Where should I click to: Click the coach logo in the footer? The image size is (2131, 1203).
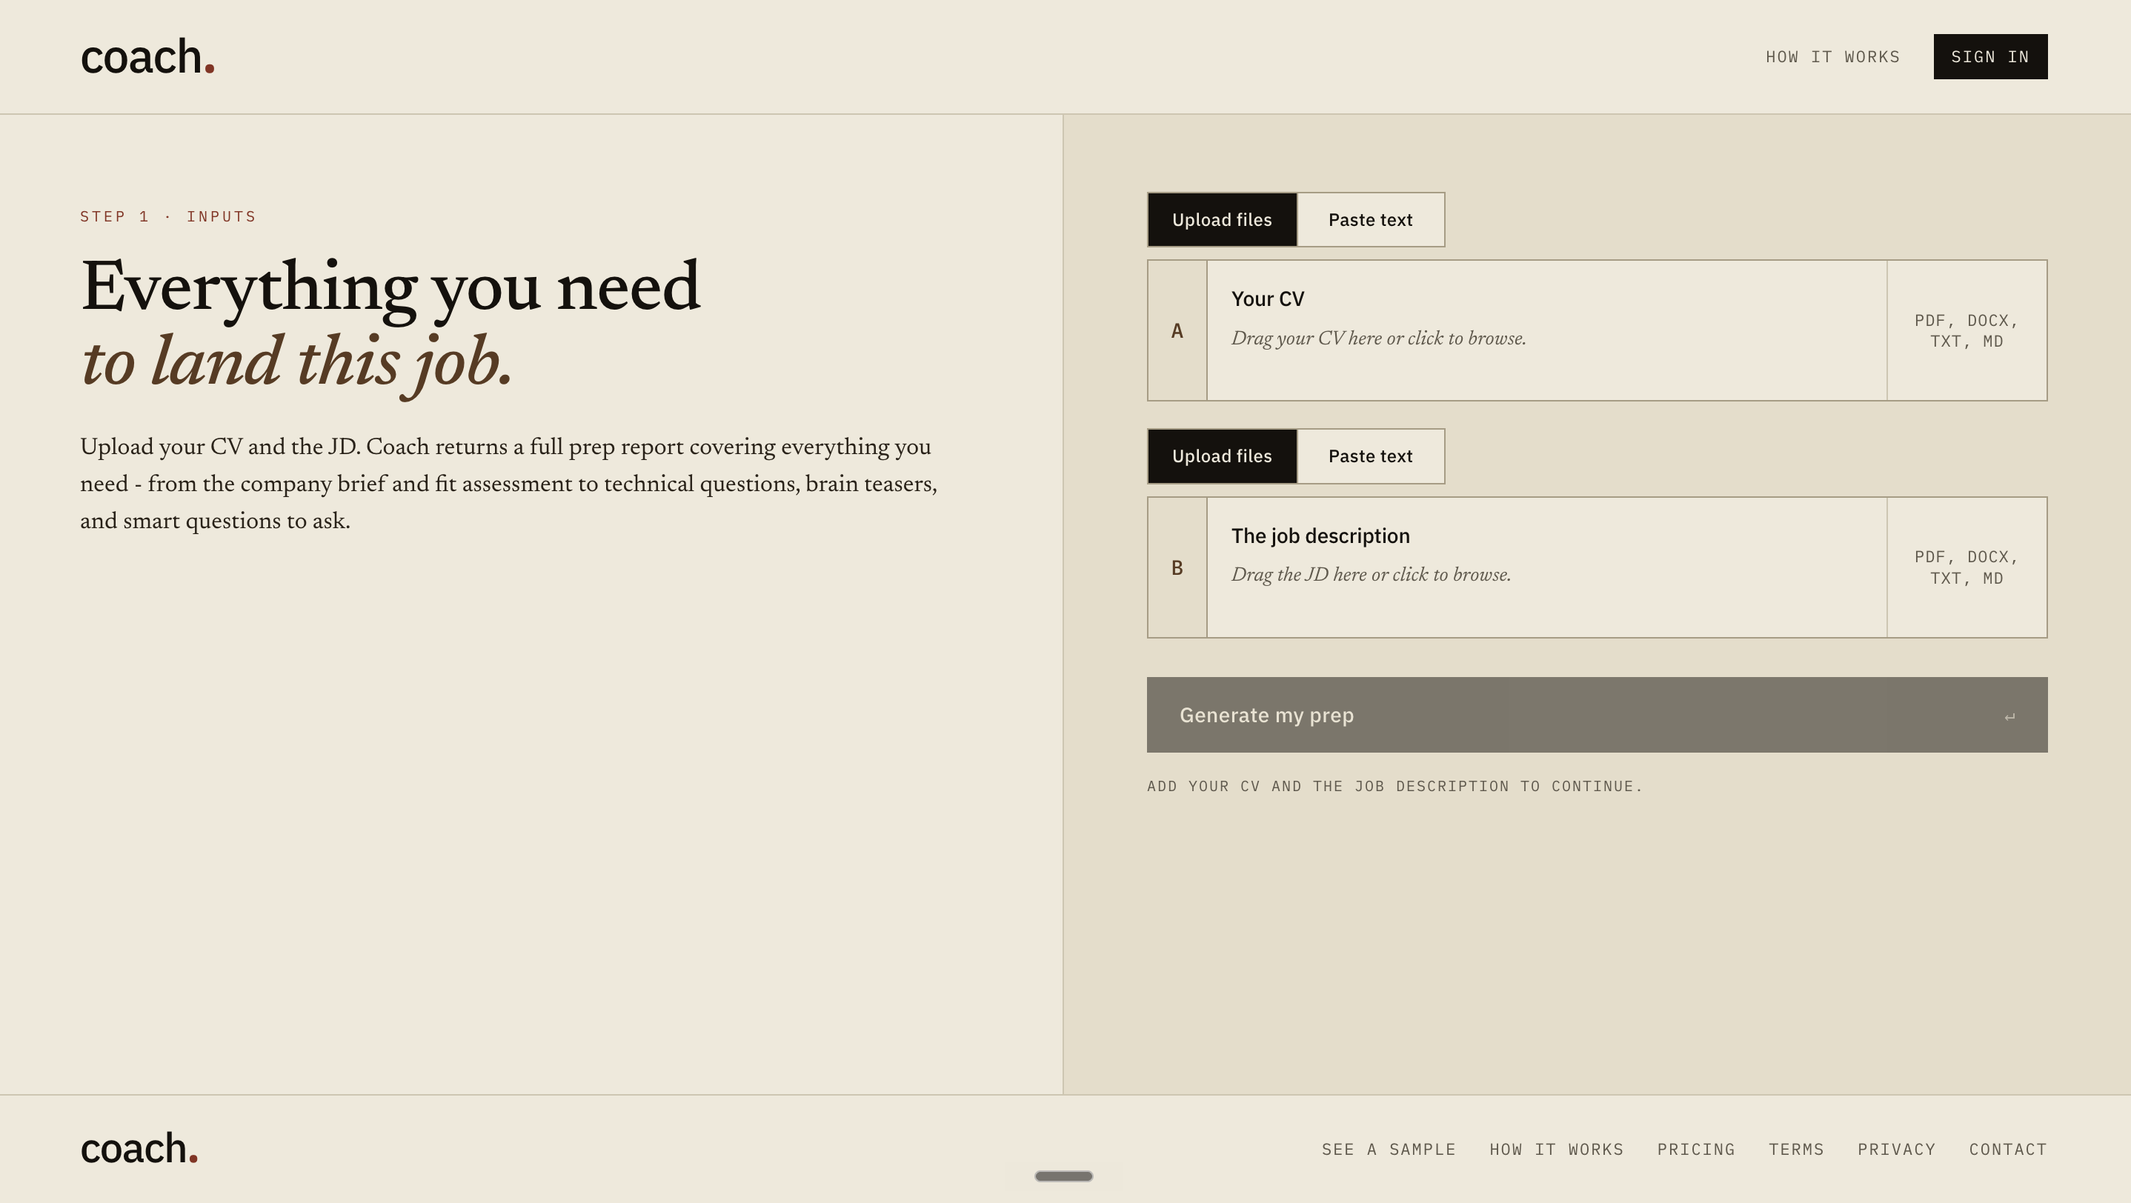[139, 1148]
